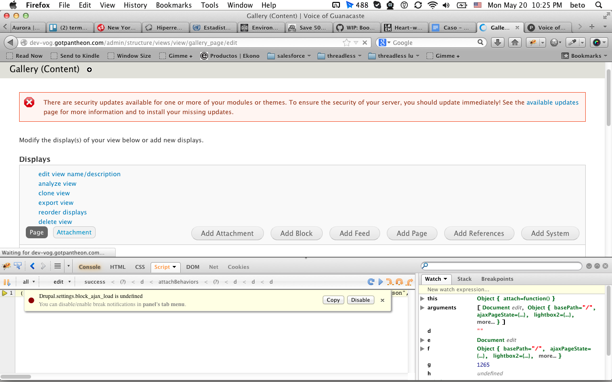Switch to the Firebug HTML tab

point(118,267)
